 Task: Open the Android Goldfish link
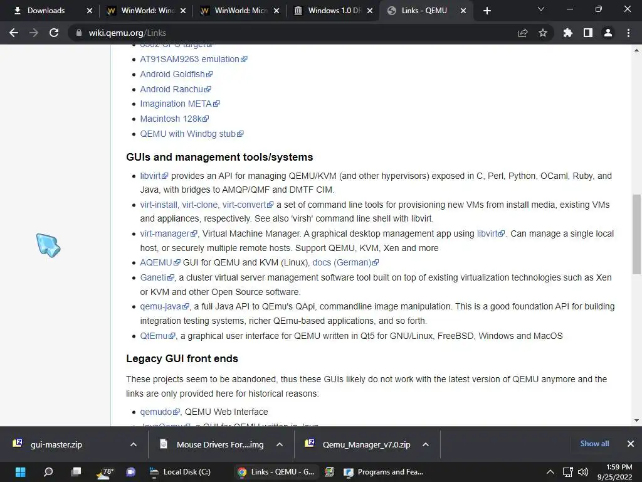pyautogui.click(x=176, y=74)
